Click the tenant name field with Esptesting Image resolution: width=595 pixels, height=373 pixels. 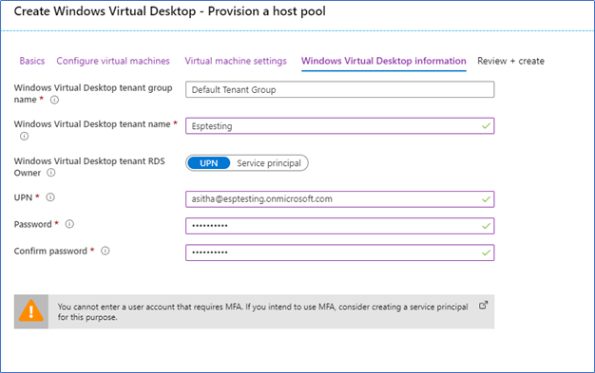[340, 126]
